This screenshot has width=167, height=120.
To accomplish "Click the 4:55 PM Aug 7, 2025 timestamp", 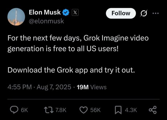I will pyautogui.click(x=39, y=87).
